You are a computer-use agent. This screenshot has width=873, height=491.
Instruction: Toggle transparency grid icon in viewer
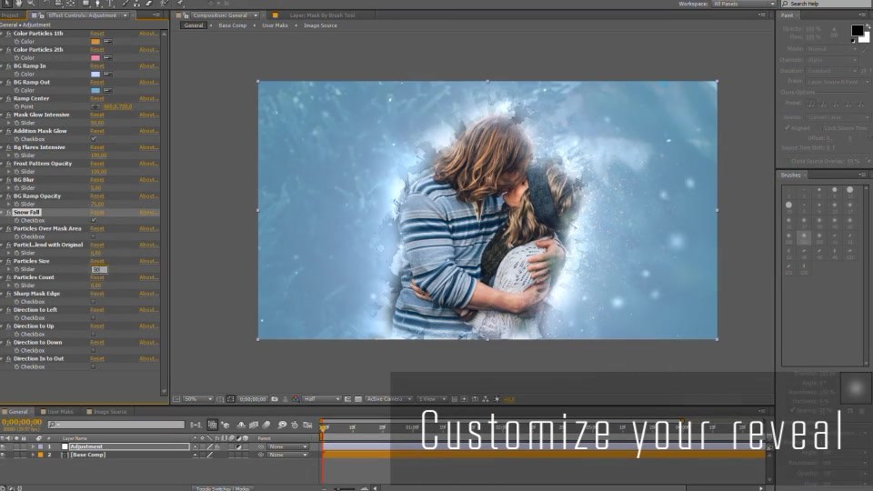(358, 399)
